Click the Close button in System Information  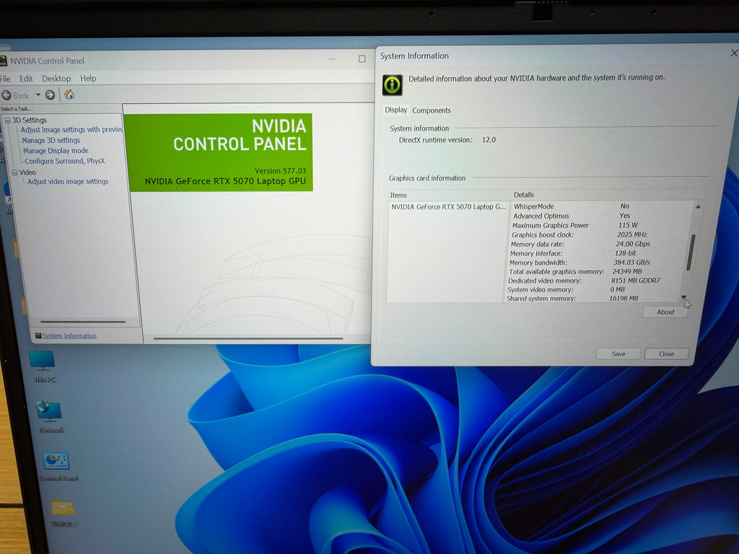[x=666, y=353]
